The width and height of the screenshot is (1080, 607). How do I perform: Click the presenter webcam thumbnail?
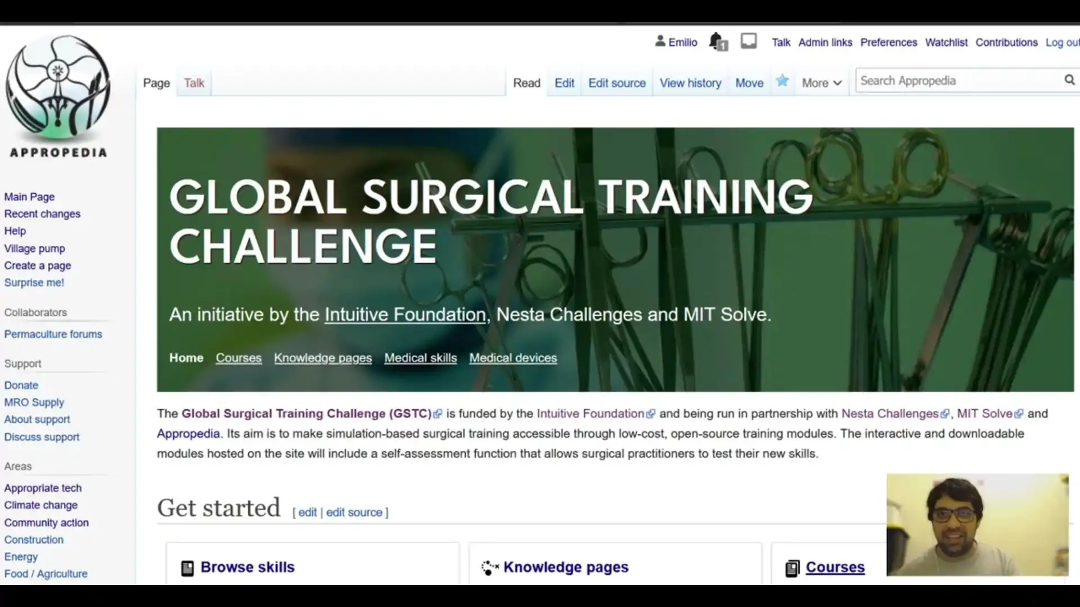point(977,525)
